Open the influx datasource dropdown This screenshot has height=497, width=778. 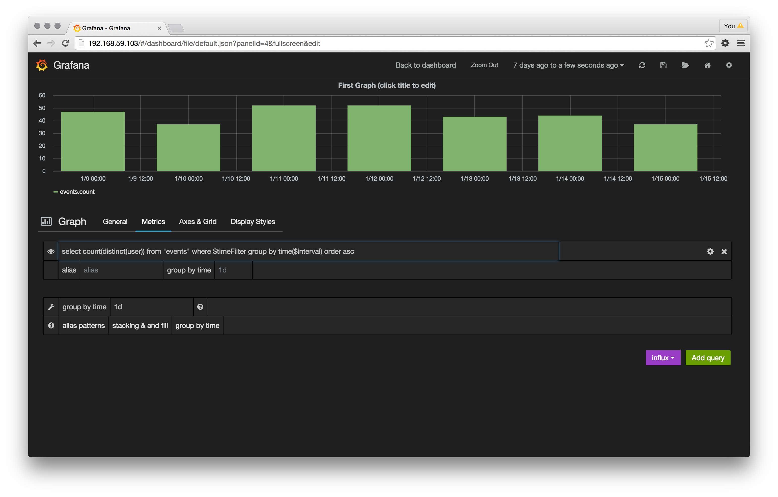(663, 358)
